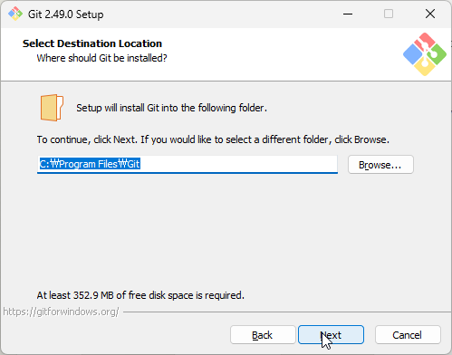The height and width of the screenshot is (355, 452).
Task: Click the Git icon in the title bar
Action: coord(15,14)
